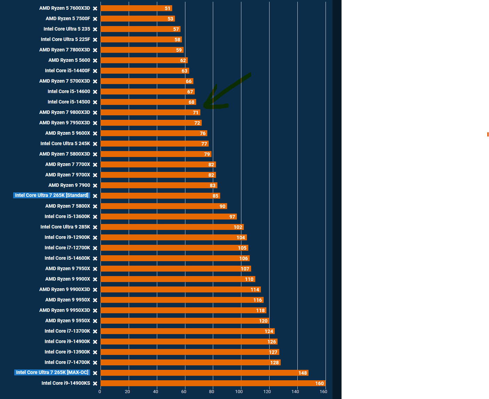This screenshot has height=399, width=489.
Task: Click the bar showing value 148
Action: [205, 373]
